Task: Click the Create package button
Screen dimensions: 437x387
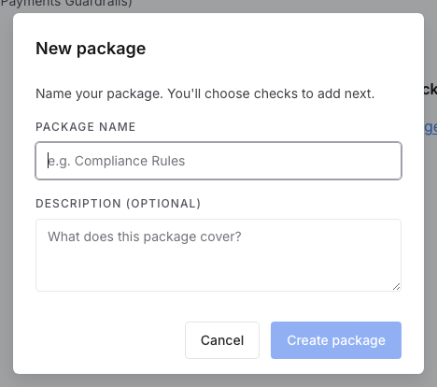Action: 336,340
